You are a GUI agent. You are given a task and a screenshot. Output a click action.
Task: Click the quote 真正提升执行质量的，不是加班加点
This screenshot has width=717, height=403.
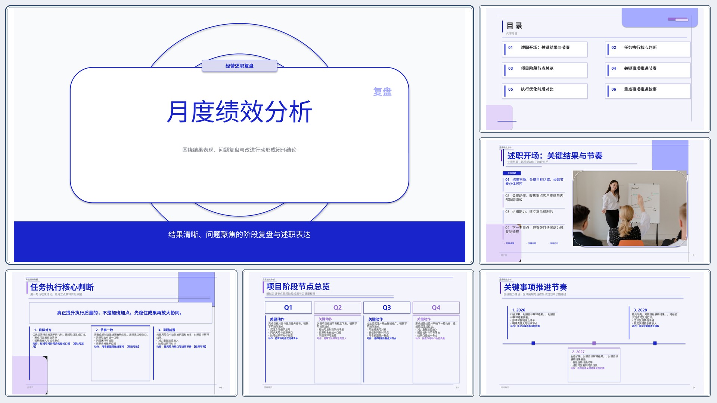click(120, 313)
